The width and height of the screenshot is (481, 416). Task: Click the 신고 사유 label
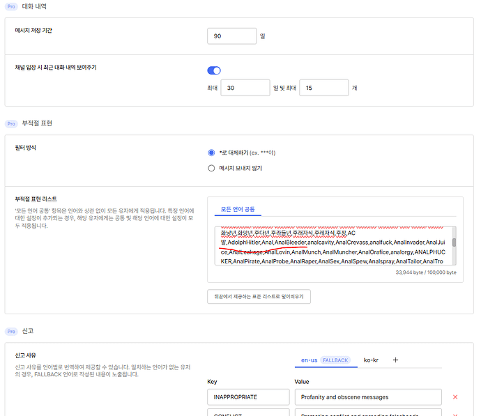click(26, 355)
